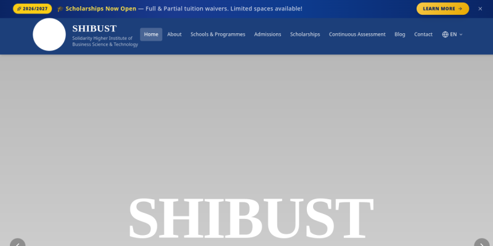Click the round SHIBUST logo
The height and width of the screenshot is (246, 493).
[x=49, y=34]
